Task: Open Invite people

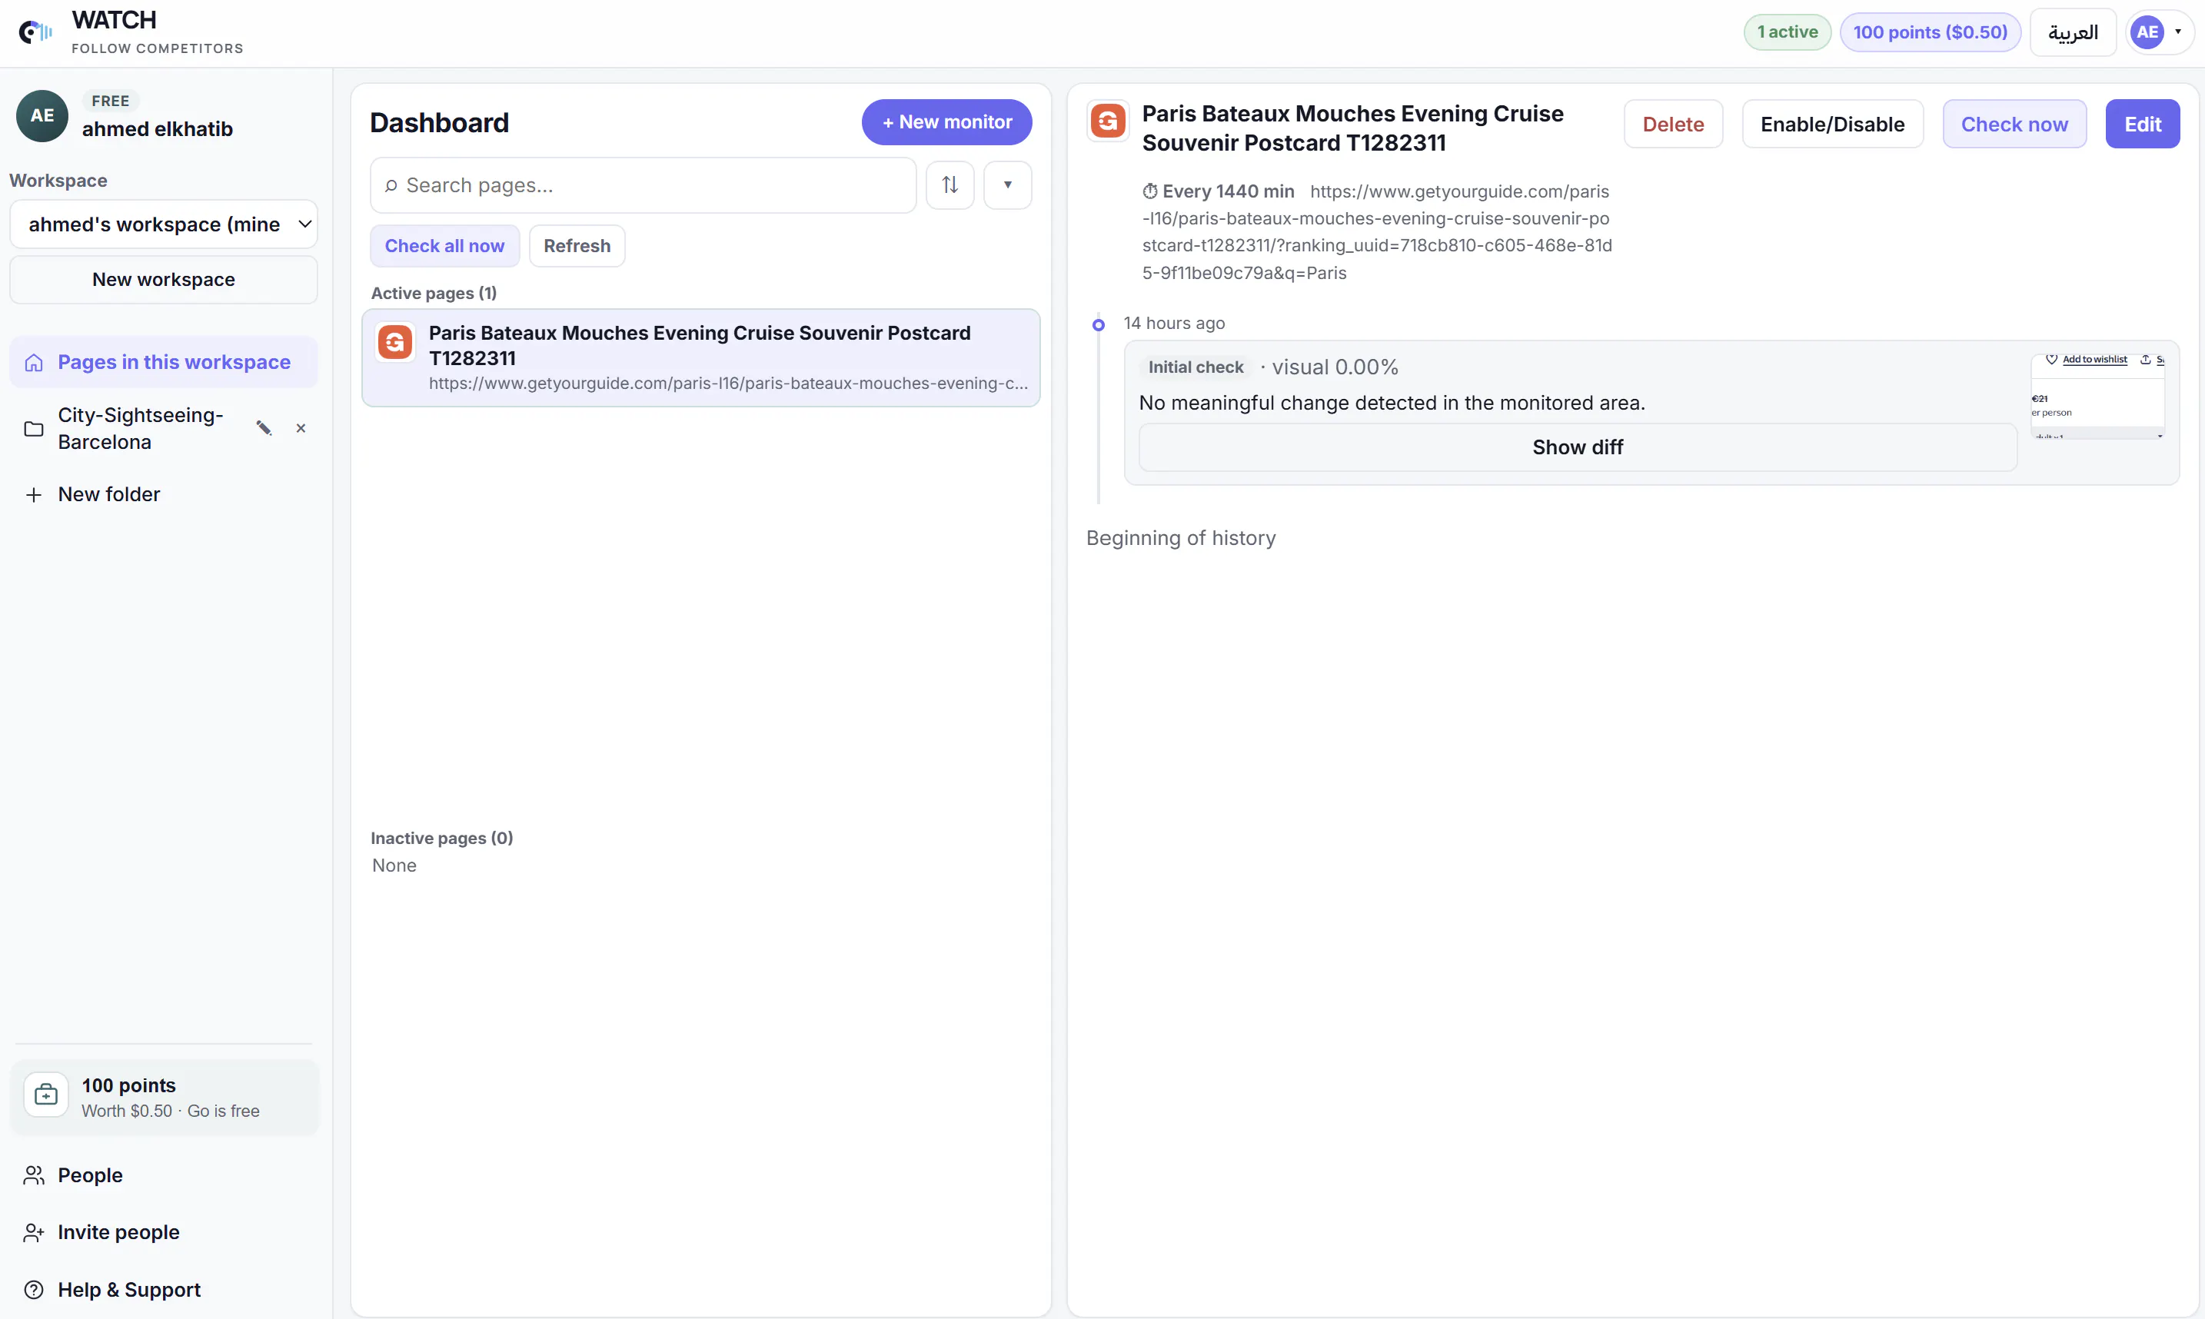Action: (118, 1233)
